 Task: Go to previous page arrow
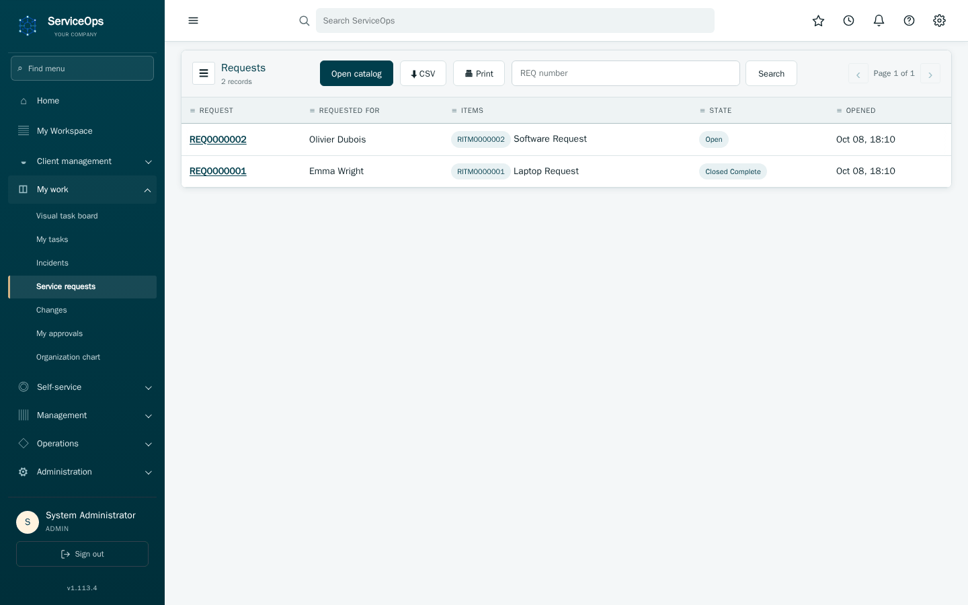coord(858,74)
